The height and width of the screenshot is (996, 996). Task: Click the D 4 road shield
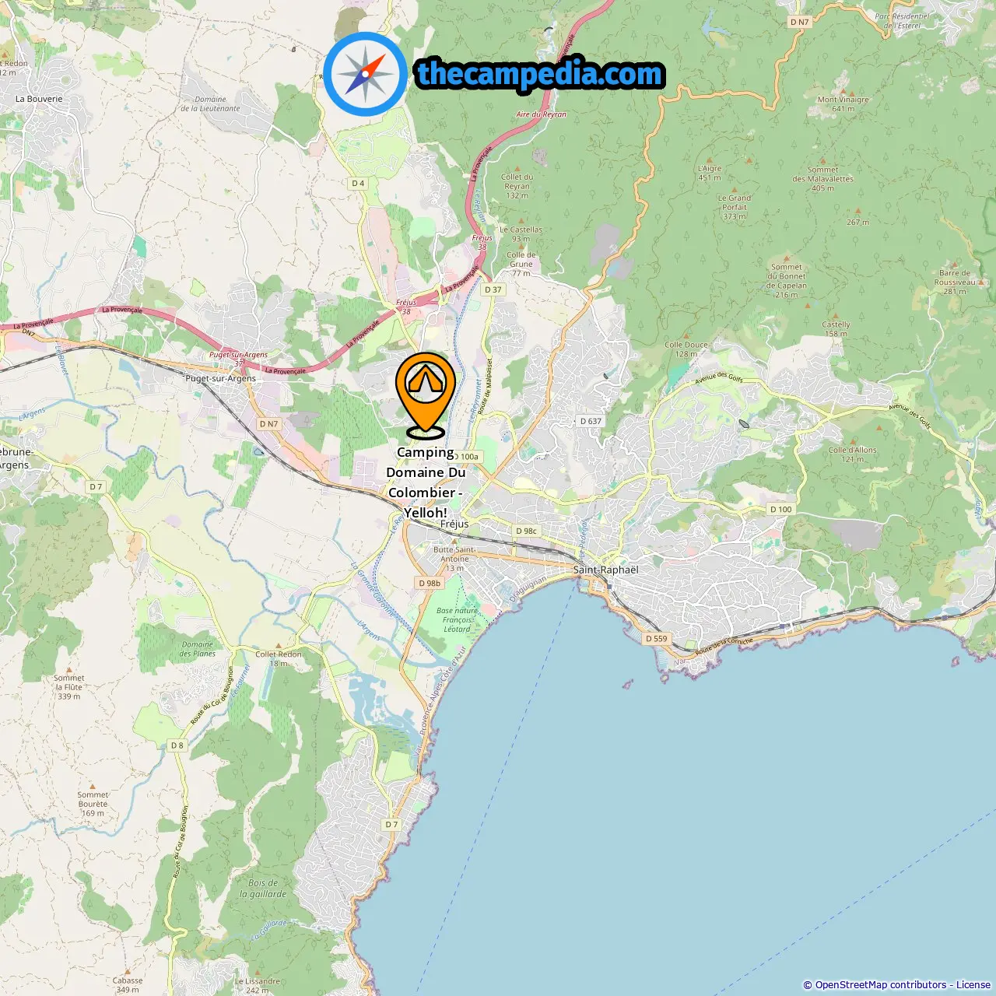(358, 184)
